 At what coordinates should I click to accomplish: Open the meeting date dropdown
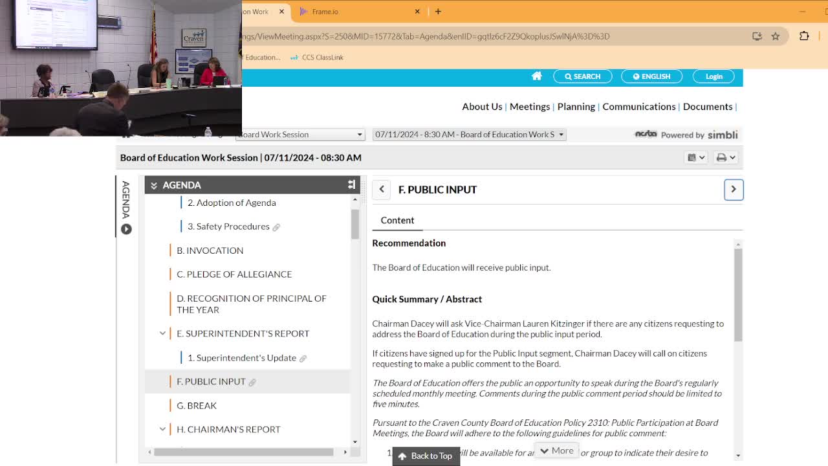[x=469, y=135]
